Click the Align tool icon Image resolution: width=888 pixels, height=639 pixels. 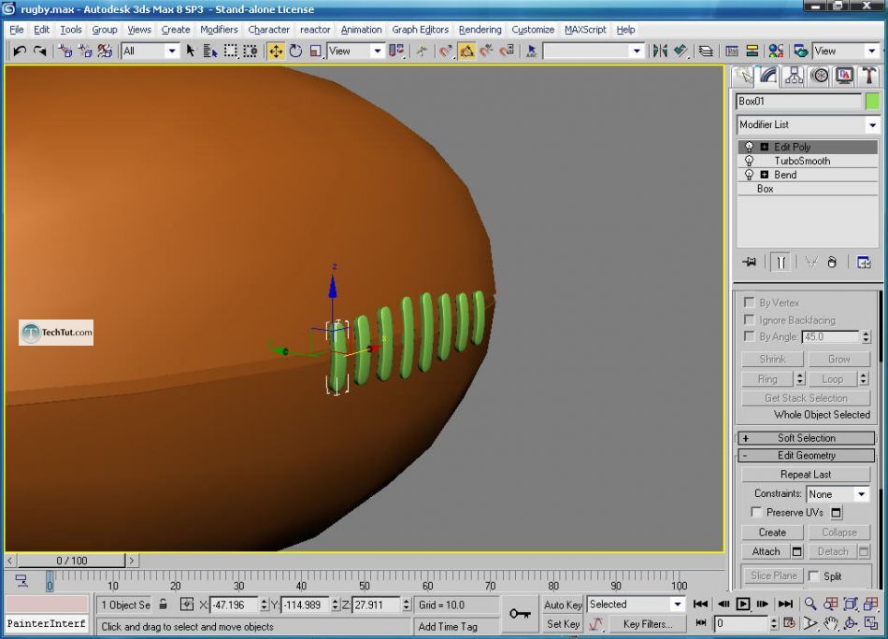(x=680, y=51)
